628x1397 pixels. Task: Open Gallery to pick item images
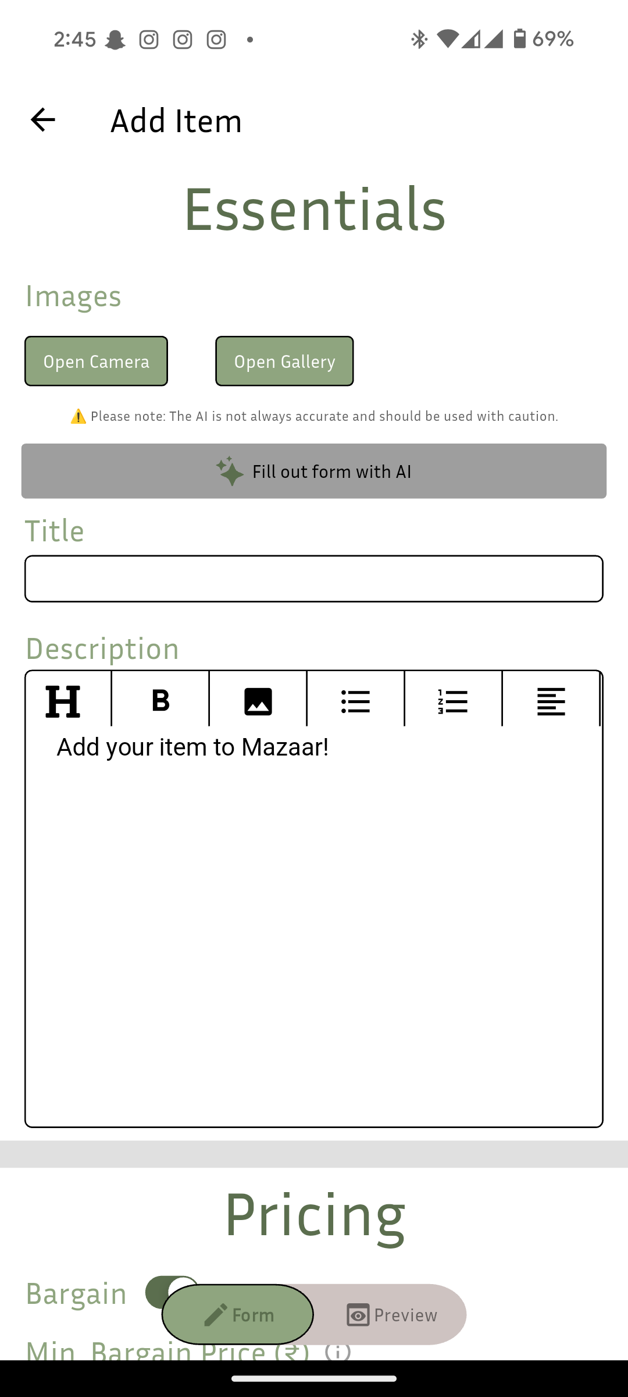(x=284, y=361)
